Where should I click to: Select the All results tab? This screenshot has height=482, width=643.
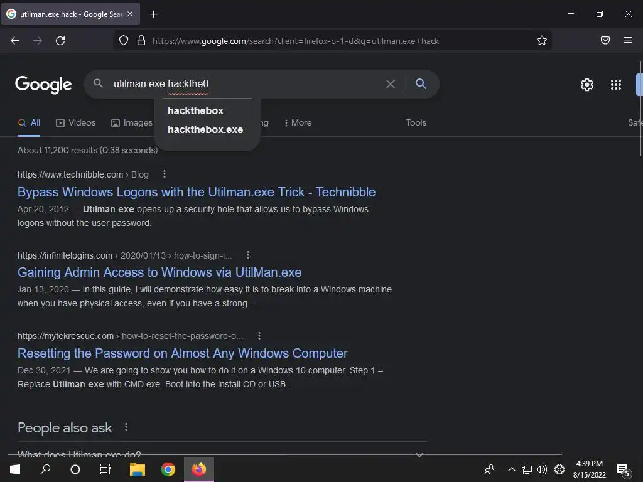pos(29,122)
